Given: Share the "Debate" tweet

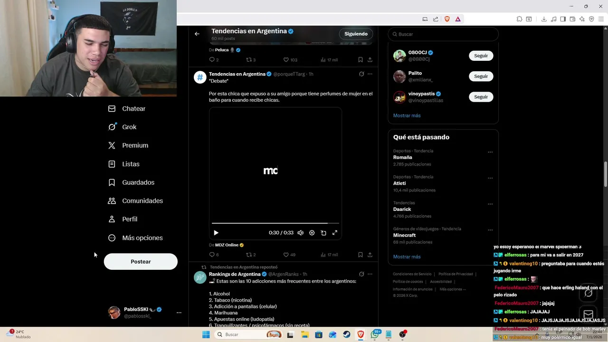Looking at the screenshot, I should coord(370,255).
